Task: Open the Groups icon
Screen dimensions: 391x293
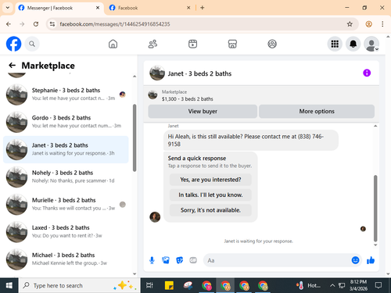Action: 272,44
